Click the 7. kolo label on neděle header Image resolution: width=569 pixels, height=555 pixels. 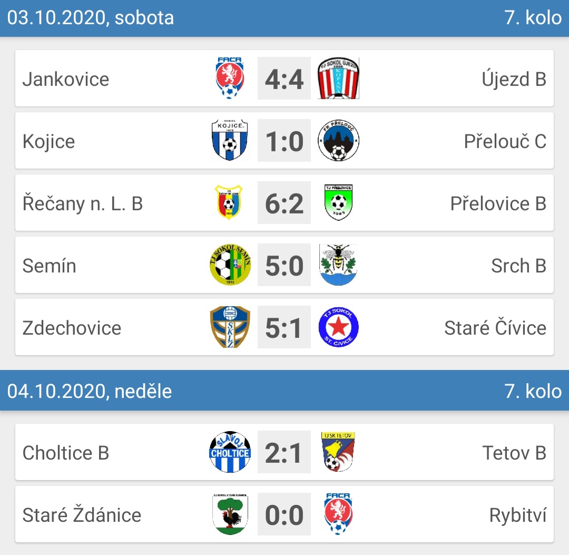click(533, 391)
